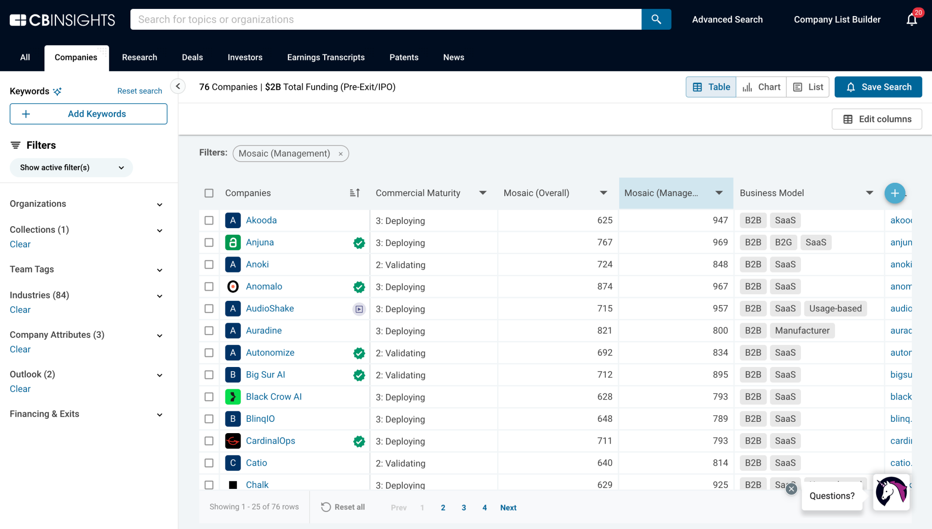Switch to Chart view

coord(761,87)
